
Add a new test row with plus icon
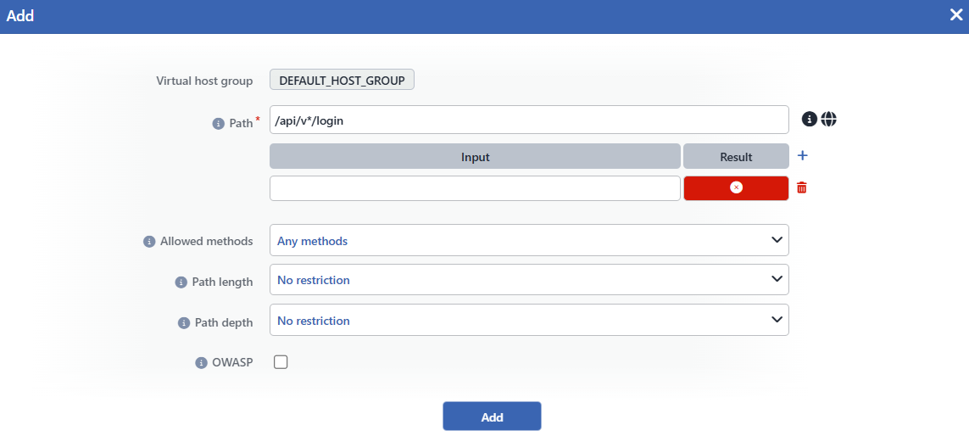[x=802, y=156]
